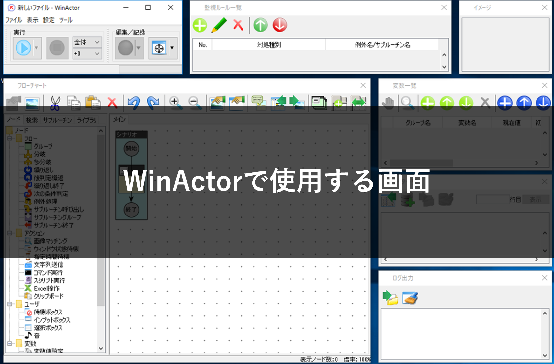Image resolution: width=554 pixels, height=364 pixels.
Task: Open the dropdown arrow beside the play button
Action: pos(36,48)
